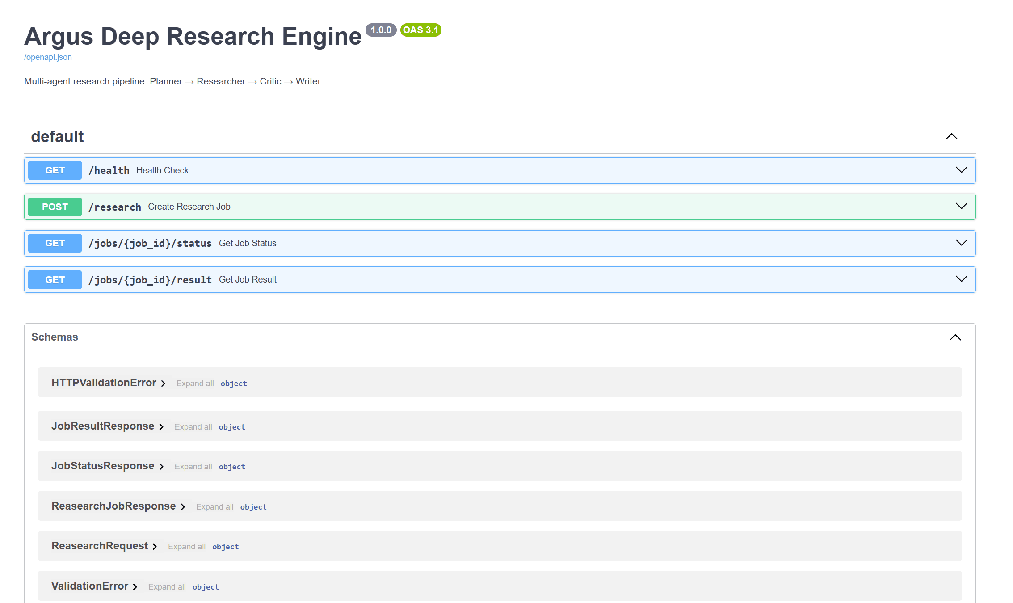Collapse the Schemas section chevron
The width and height of the screenshot is (1013, 603).
tap(956, 337)
